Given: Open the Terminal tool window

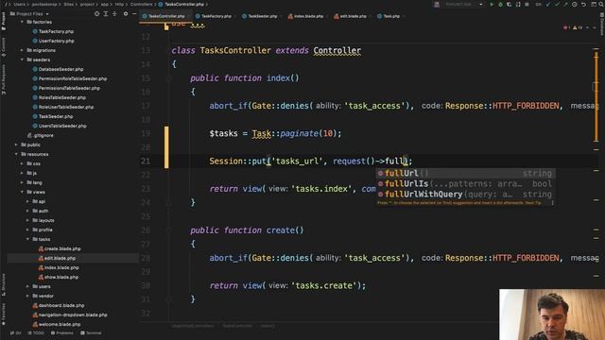Looking at the screenshot, I should click(91, 333).
